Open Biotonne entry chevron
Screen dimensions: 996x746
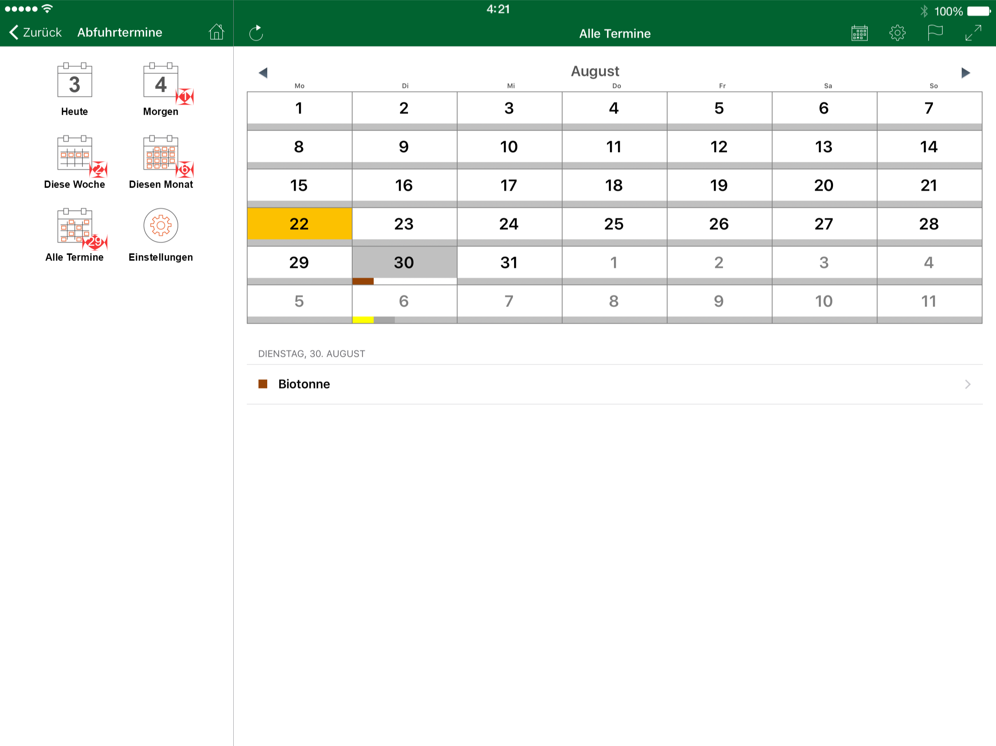click(968, 384)
